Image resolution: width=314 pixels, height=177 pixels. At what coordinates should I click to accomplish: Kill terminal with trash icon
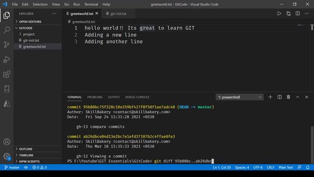pyautogui.click(x=288, y=97)
